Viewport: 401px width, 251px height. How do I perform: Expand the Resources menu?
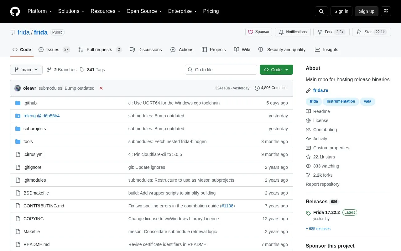pos(106,11)
